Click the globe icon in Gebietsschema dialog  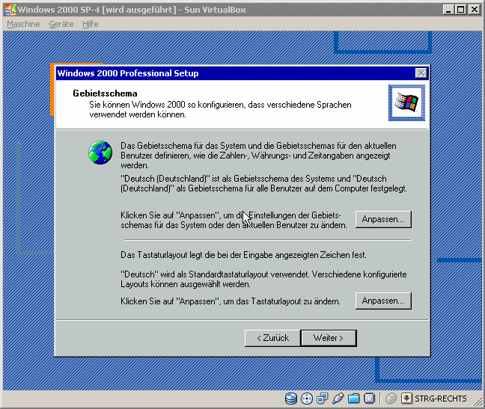click(100, 152)
